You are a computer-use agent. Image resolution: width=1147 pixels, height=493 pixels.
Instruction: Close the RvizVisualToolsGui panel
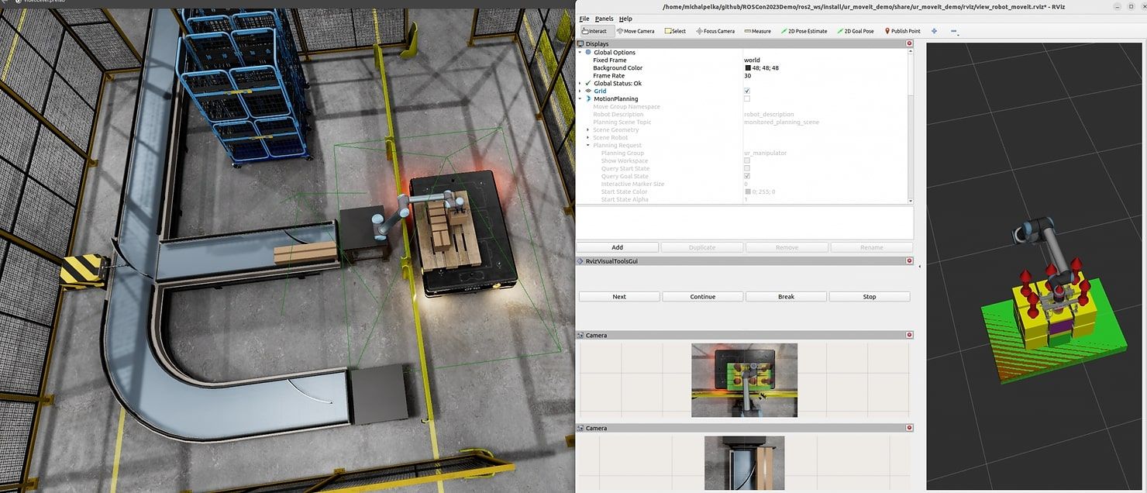(909, 261)
